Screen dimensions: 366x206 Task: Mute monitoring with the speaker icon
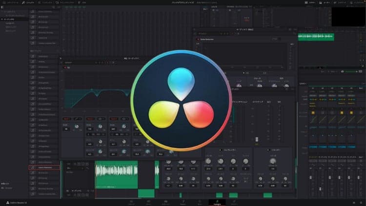coord(342,71)
